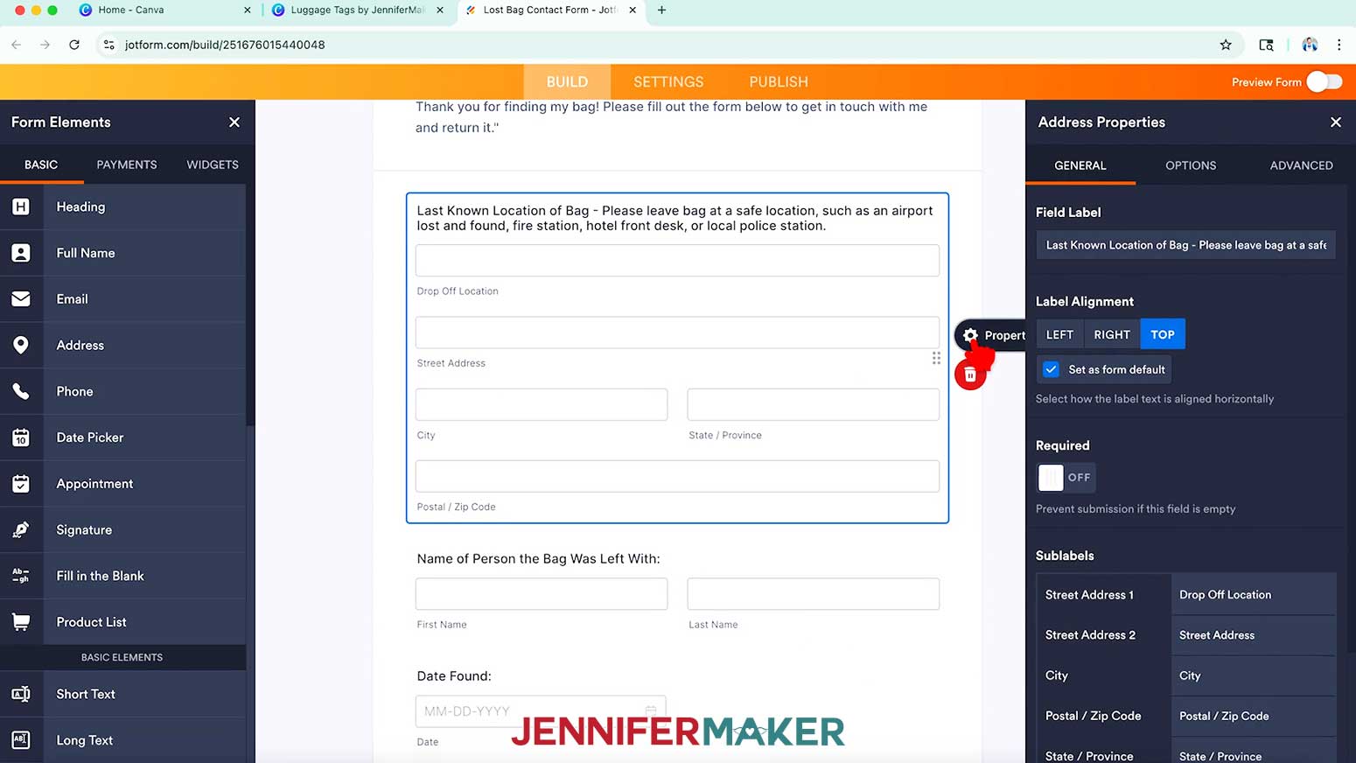Image resolution: width=1356 pixels, height=763 pixels.
Task: Toggle the Required OFF switch
Action: tap(1066, 477)
